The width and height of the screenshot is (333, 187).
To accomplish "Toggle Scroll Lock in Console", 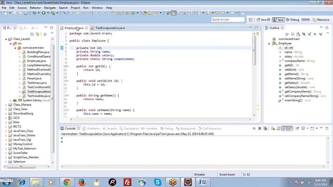I will click(278, 128).
